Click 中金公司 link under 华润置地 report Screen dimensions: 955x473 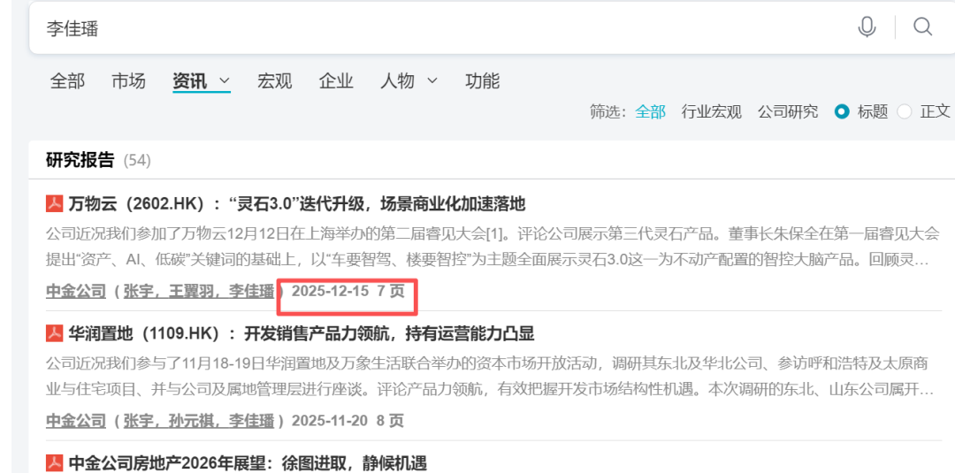coord(76,421)
